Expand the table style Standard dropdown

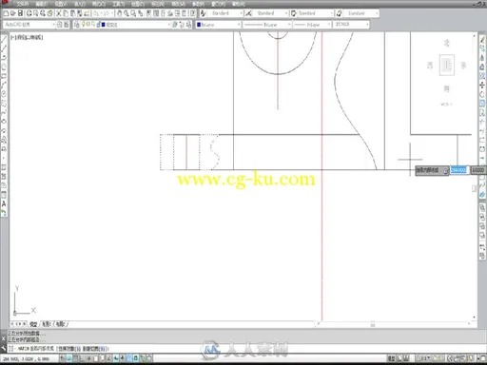332,13
